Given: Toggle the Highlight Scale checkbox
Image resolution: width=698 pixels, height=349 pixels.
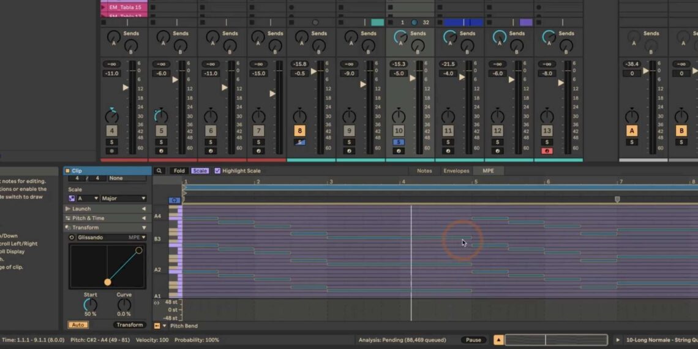Looking at the screenshot, I should [217, 171].
